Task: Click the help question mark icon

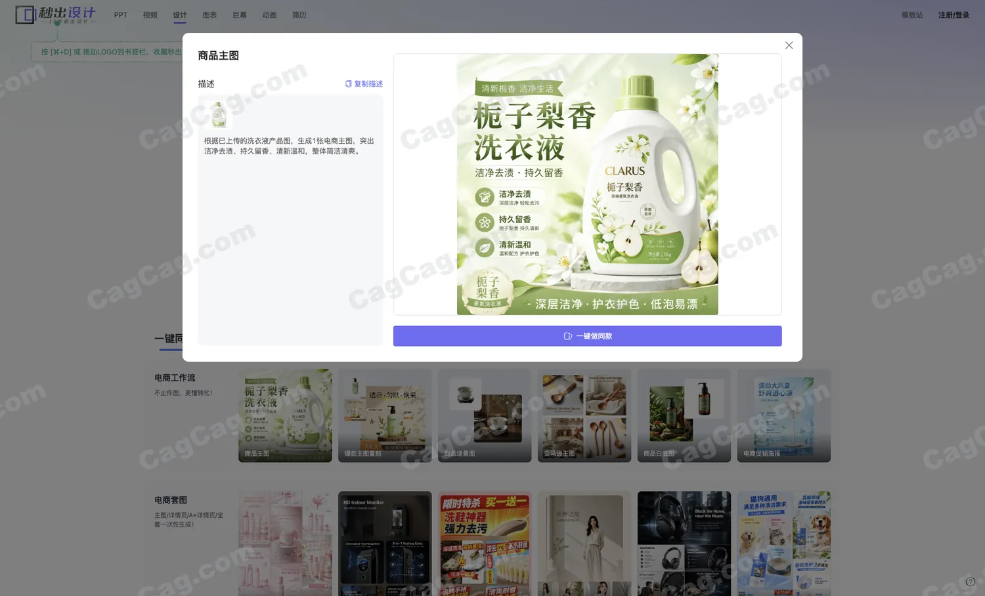Action: tap(970, 582)
